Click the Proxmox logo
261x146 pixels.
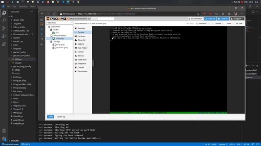click(58, 19)
